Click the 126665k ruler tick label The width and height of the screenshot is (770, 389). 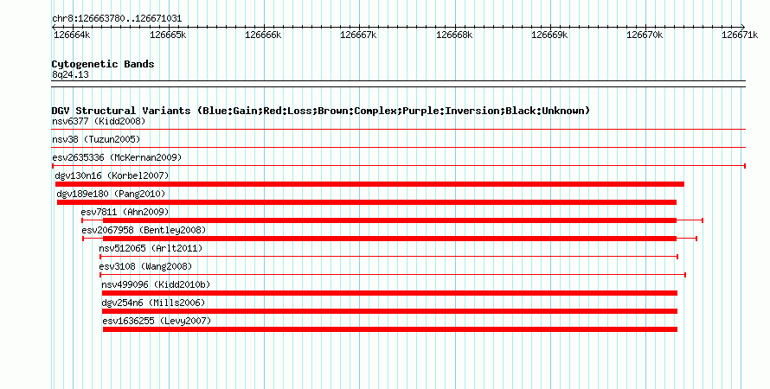[x=168, y=35]
